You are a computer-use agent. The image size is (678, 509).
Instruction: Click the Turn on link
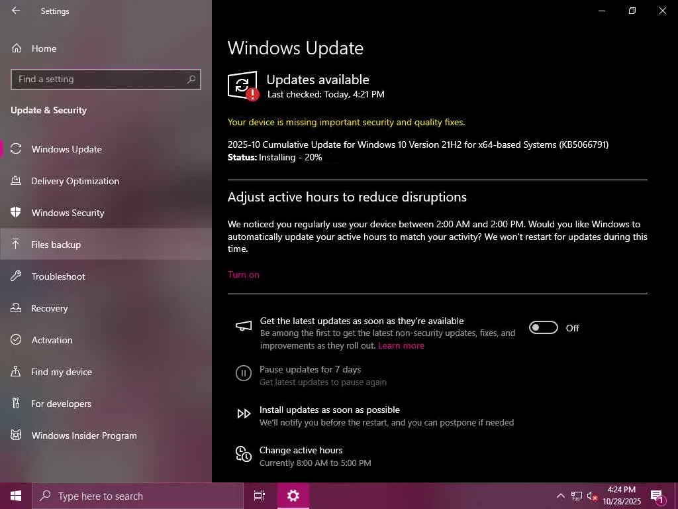point(244,274)
